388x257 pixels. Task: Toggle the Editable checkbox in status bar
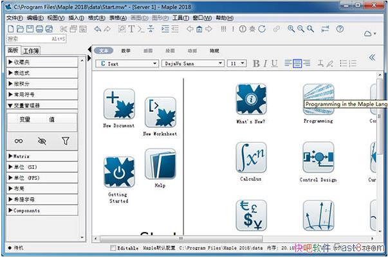point(114,247)
